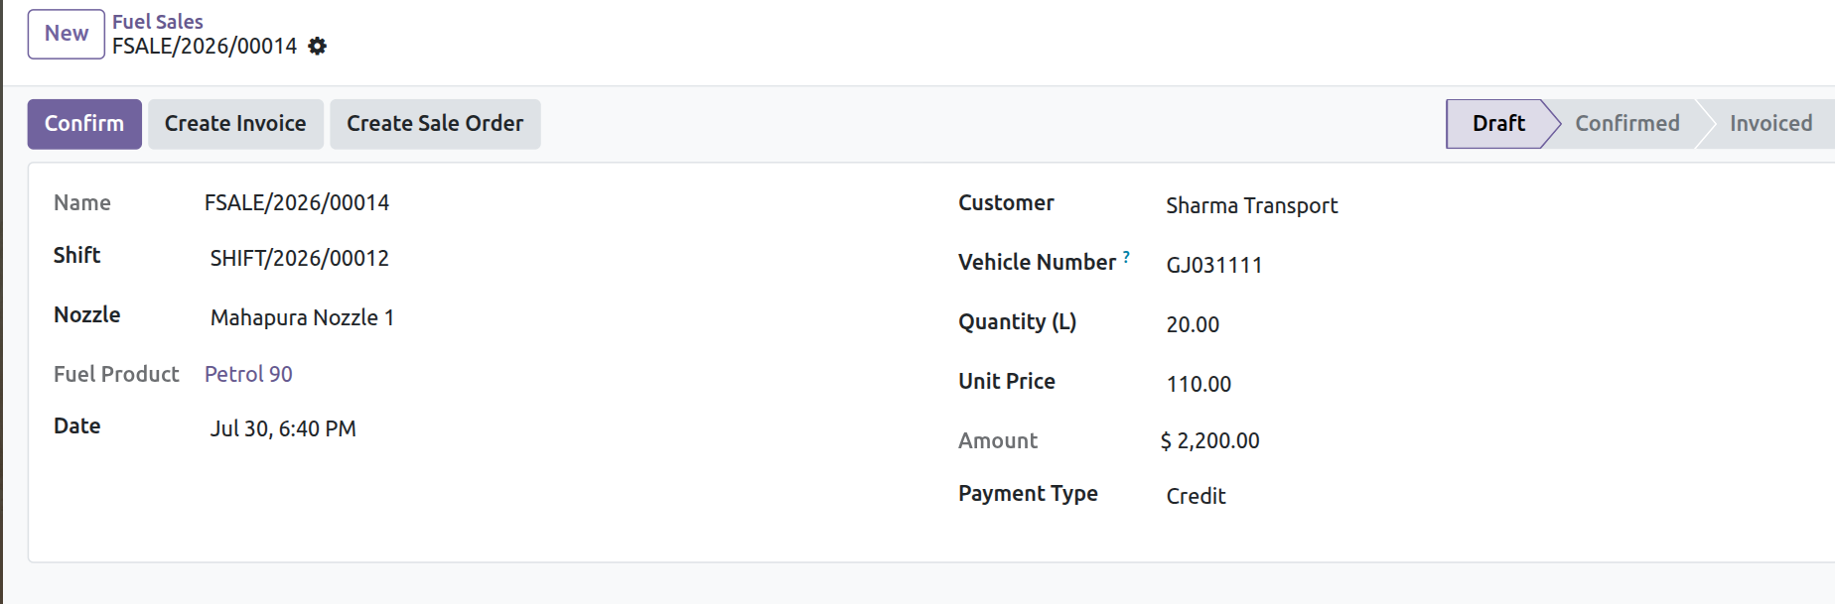
Task: Click the Quantity (L) label
Action: tap(1017, 321)
